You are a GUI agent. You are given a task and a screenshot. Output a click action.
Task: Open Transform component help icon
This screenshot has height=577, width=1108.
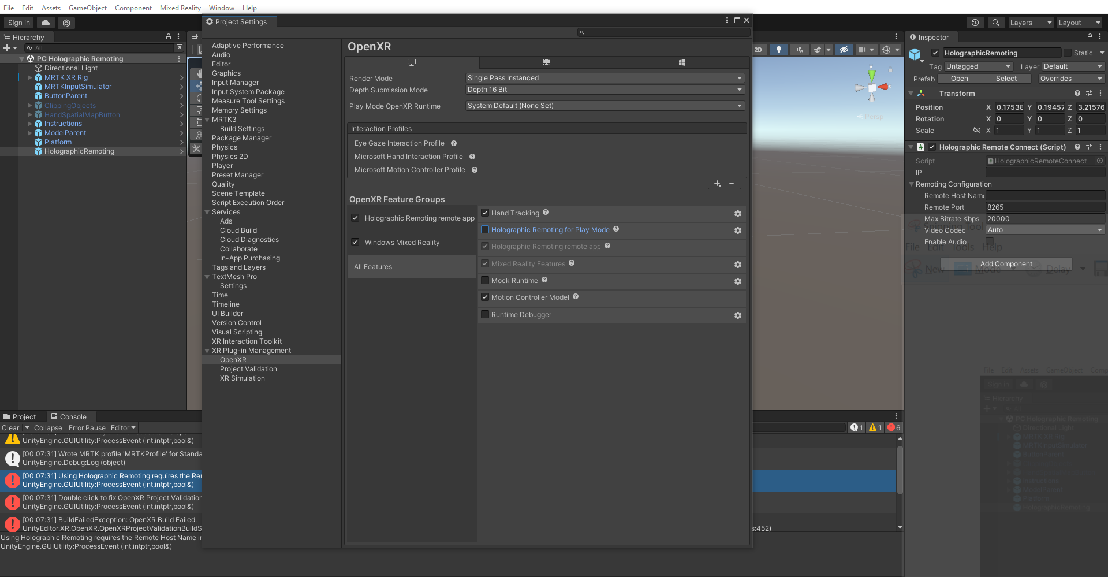(1077, 93)
